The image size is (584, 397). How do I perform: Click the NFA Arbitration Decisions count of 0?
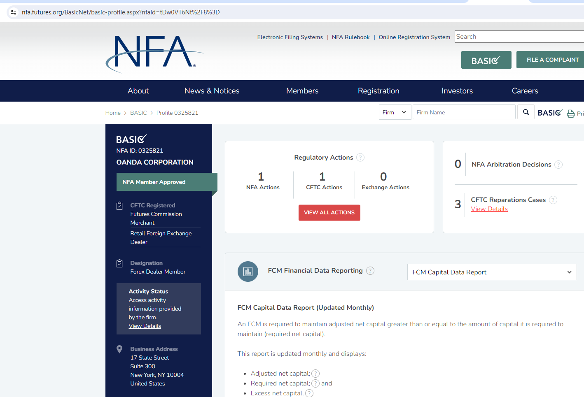pyautogui.click(x=458, y=164)
